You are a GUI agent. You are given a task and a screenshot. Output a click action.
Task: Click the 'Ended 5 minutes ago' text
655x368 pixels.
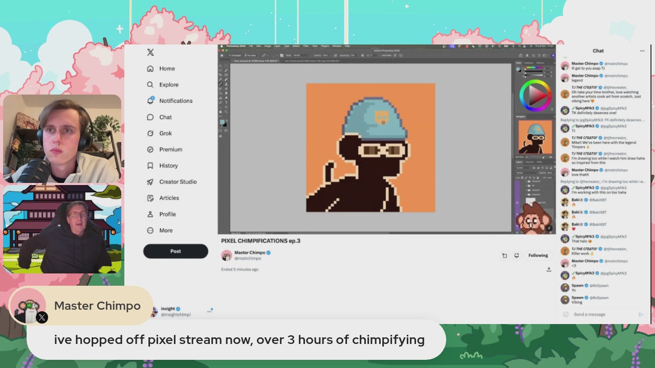point(239,269)
